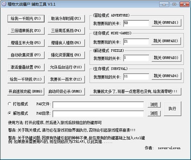
Task: Click 浏览 button beside PAK目录 field
Action: click(154, 113)
